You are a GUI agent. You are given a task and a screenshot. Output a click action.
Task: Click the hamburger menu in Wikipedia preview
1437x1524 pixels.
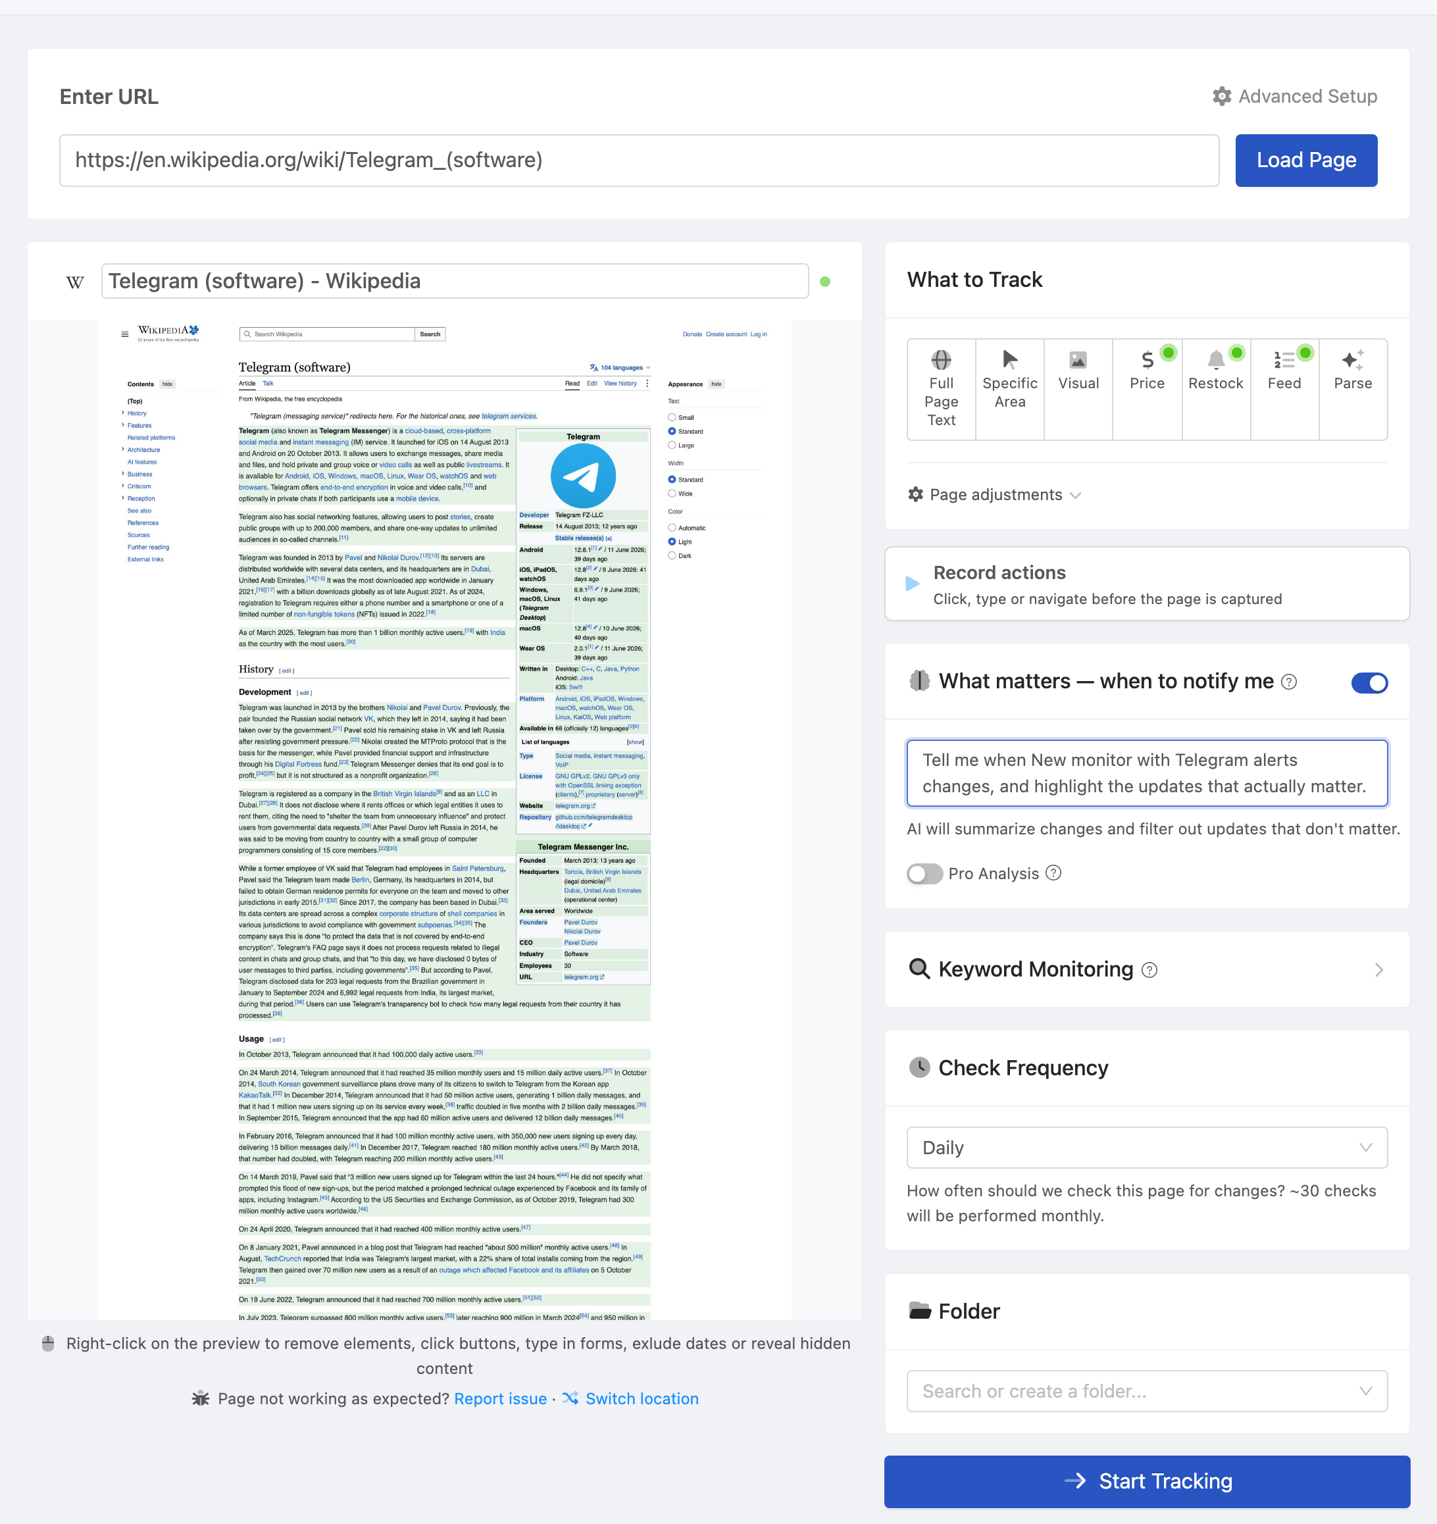coord(125,334)
